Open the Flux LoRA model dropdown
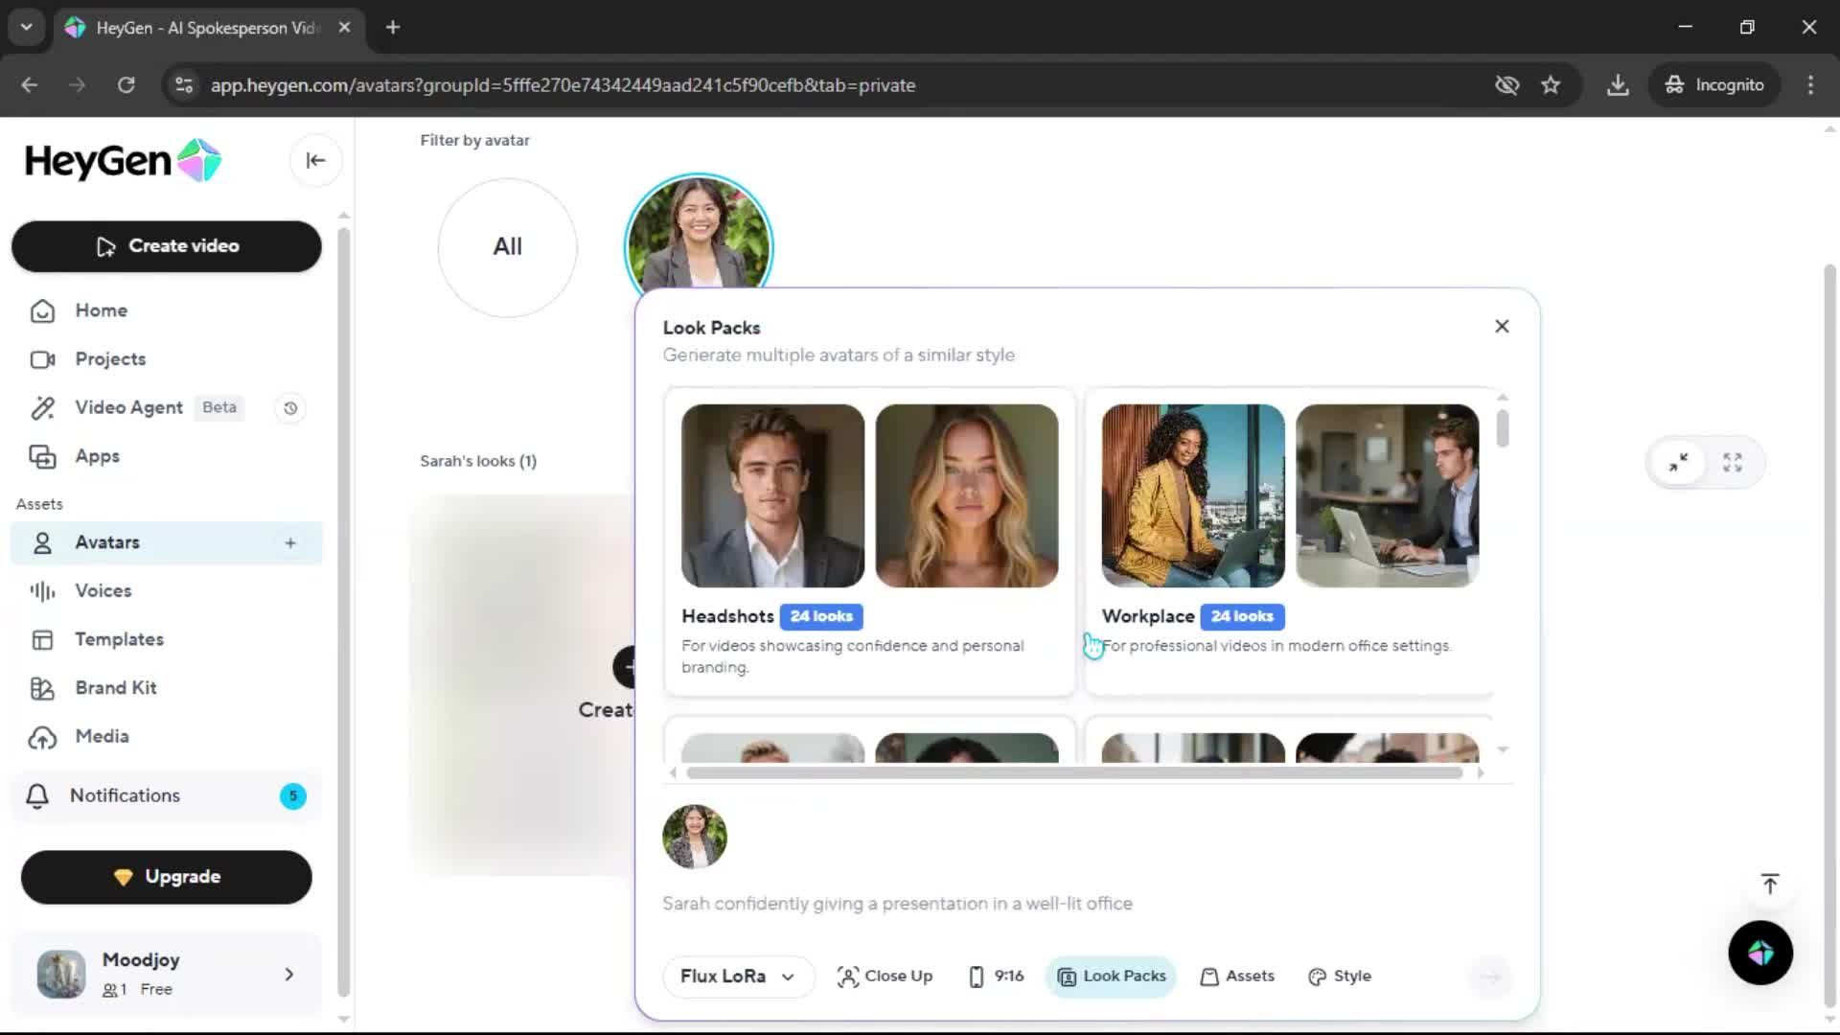The width and height of the screenshot is (1840, 1035). click(737, 976)
